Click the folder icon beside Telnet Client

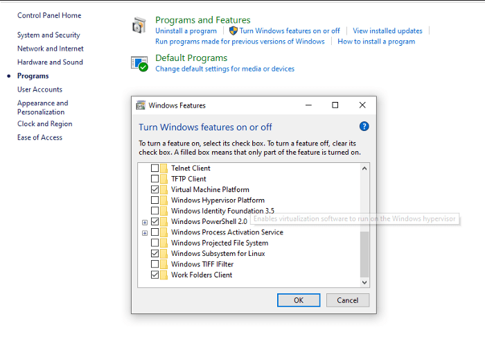pos(164,168)
